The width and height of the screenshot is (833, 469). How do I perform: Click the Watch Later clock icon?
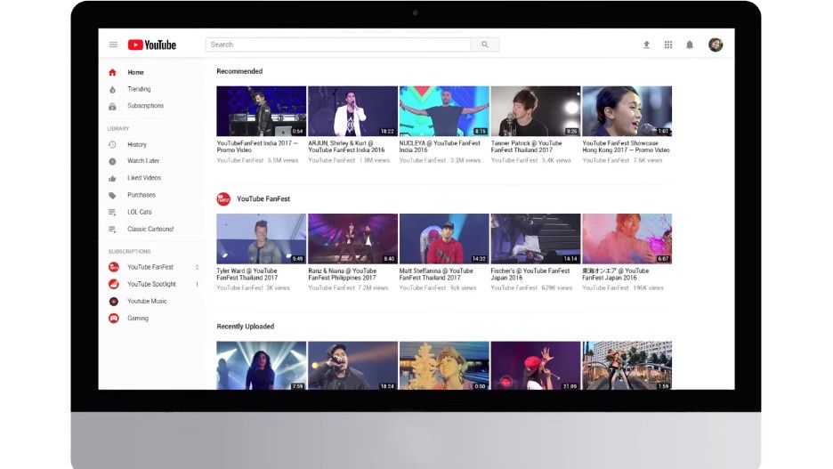pyautogui.click(x=112, y=161)
